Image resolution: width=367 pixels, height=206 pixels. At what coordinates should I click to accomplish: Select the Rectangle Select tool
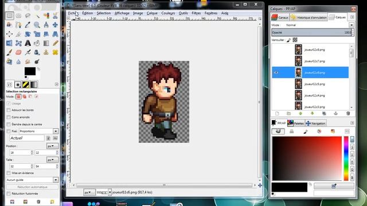pos(9,15)
